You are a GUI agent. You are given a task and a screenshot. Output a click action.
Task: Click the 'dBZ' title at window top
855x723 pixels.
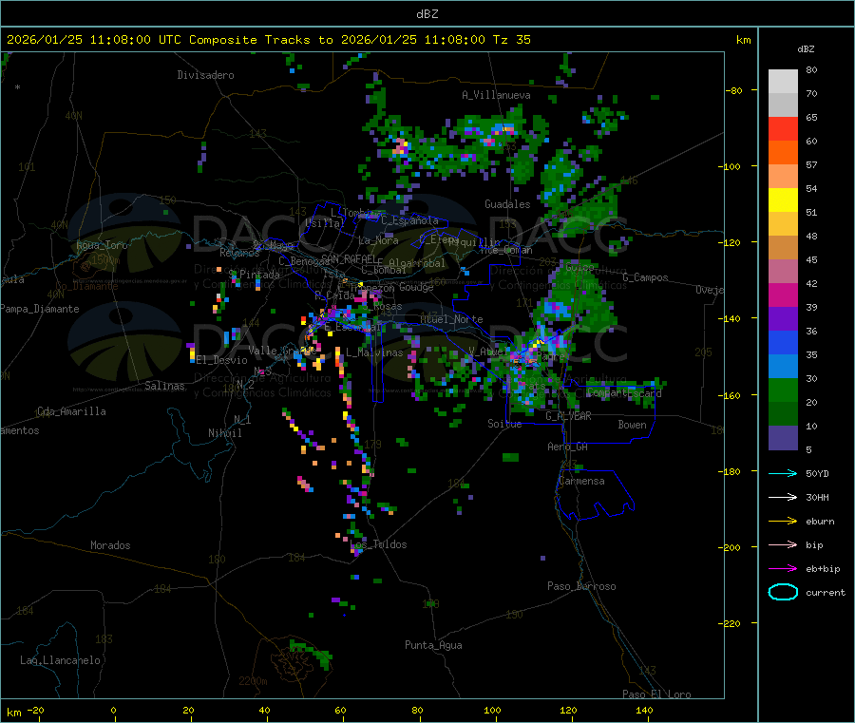[427, 14]
